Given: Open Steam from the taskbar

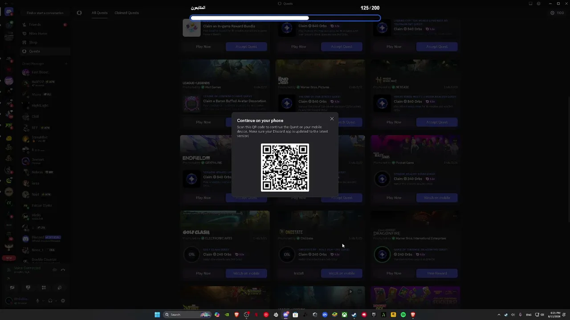Looking at the screenshot, I should tap(354, 315).
